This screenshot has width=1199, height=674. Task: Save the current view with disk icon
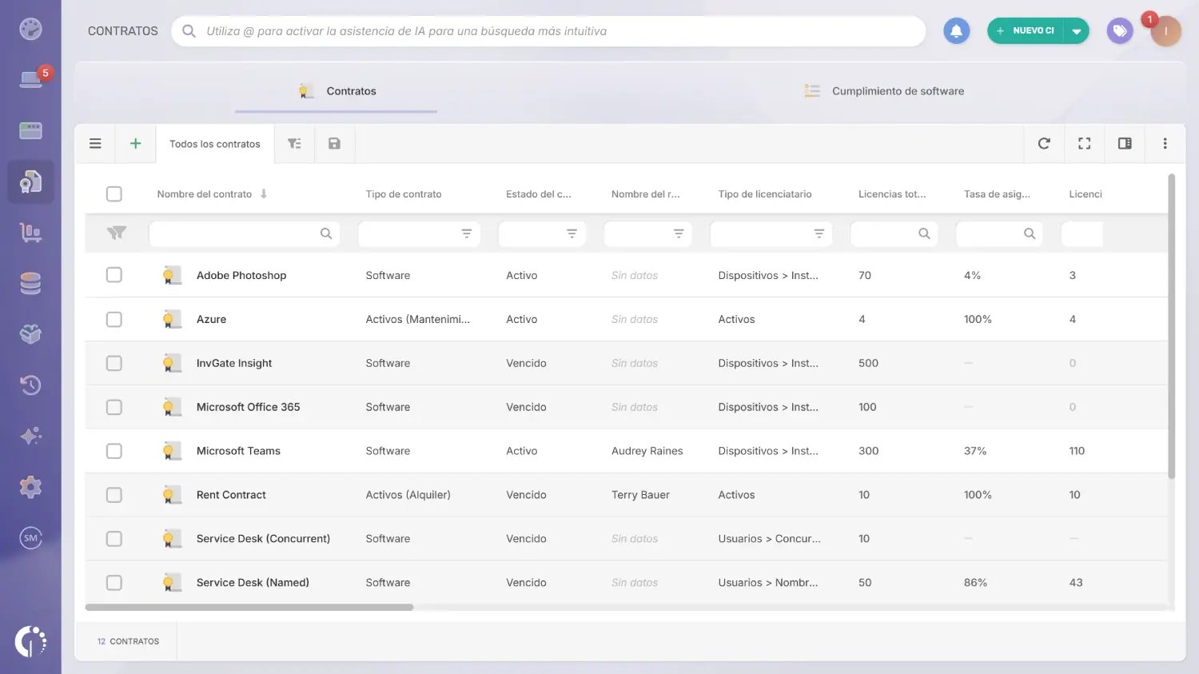(334, 144)
